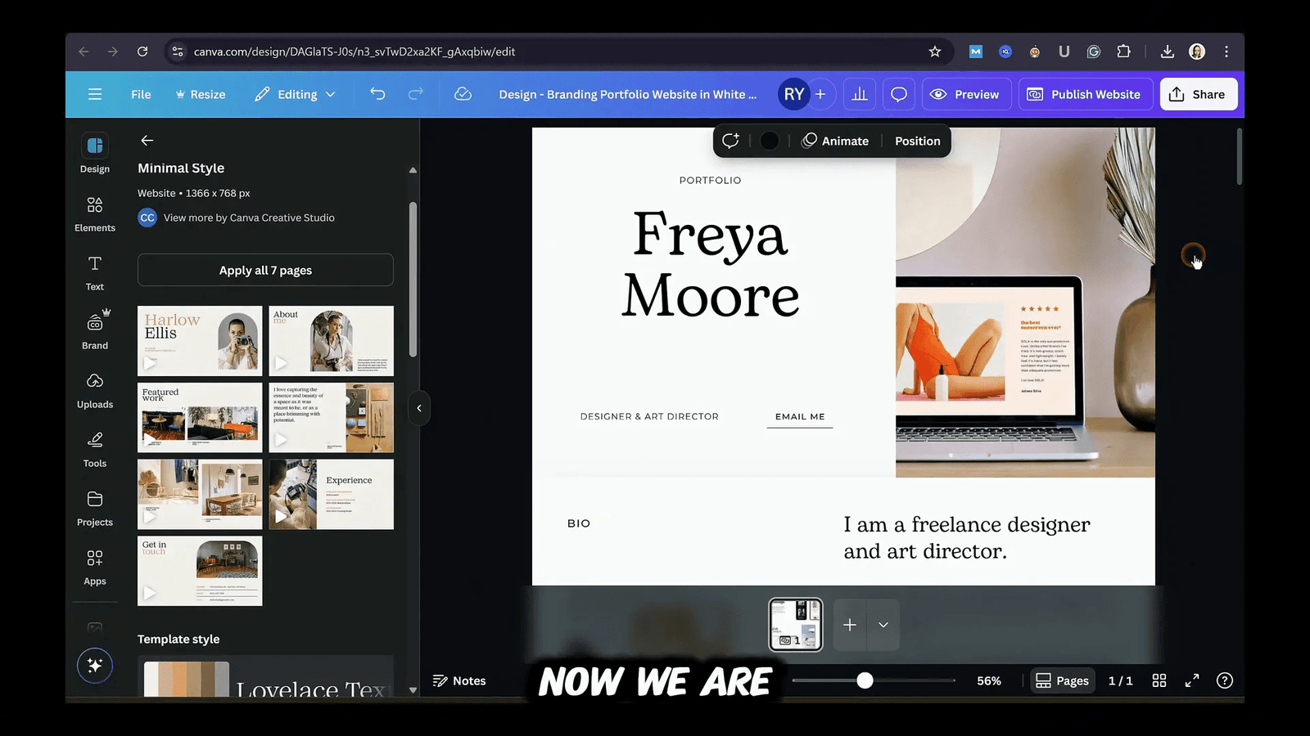Add a new page with plus button

[851, 625]
